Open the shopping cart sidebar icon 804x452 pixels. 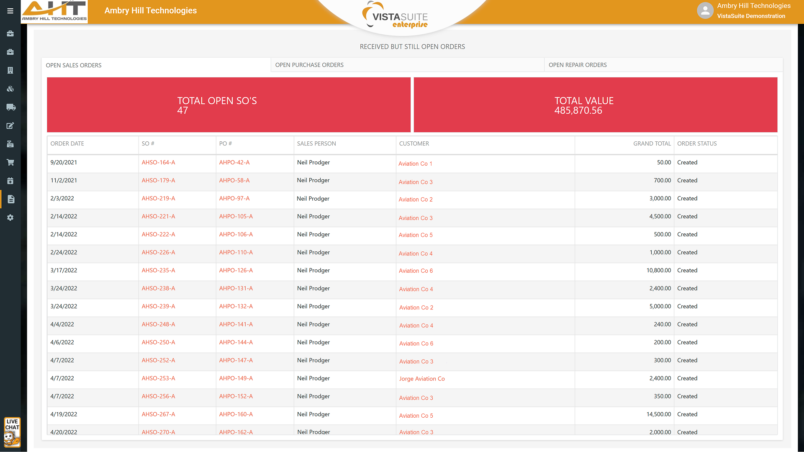[x=10, y=162]
